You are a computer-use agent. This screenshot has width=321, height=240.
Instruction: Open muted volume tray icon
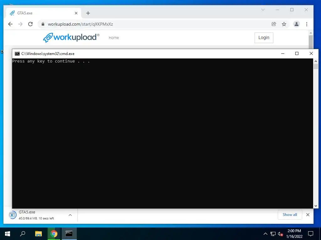(x=280, y=234)
